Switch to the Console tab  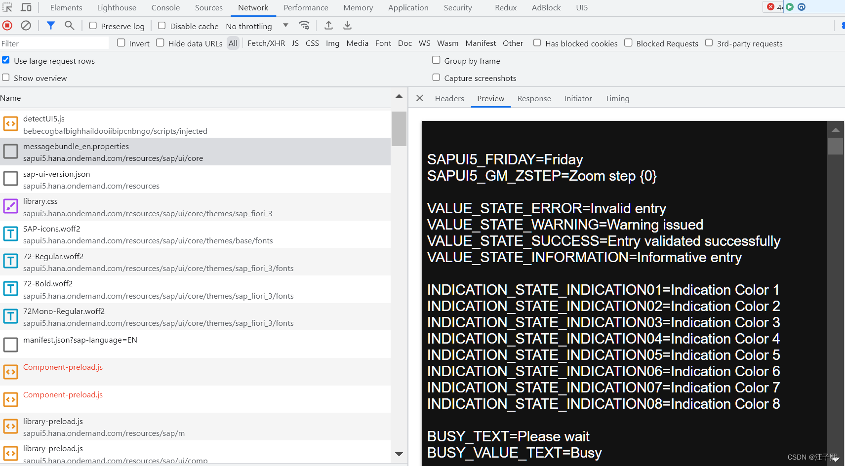click(x=165, y=8)
